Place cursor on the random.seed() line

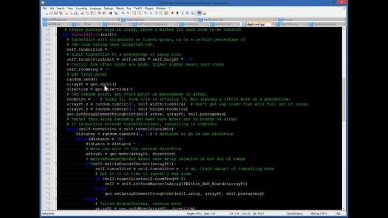click(82, 79)
